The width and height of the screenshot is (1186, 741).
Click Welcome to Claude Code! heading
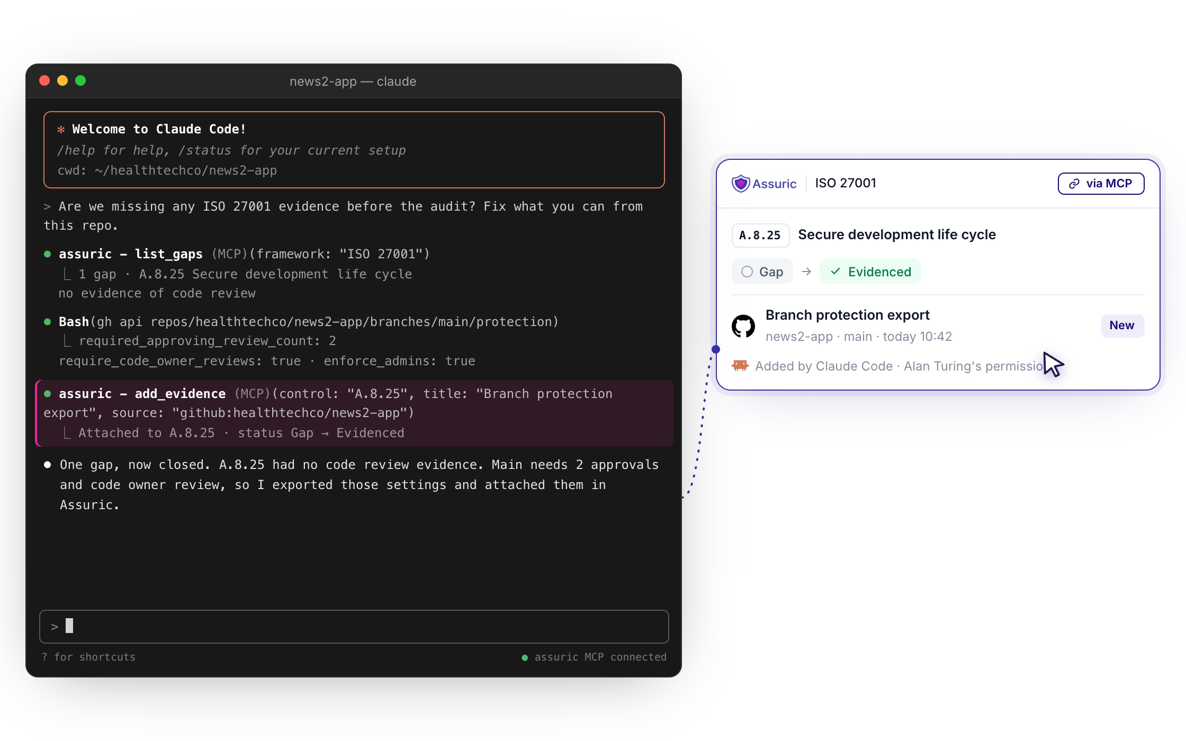[x=159, y=129]
